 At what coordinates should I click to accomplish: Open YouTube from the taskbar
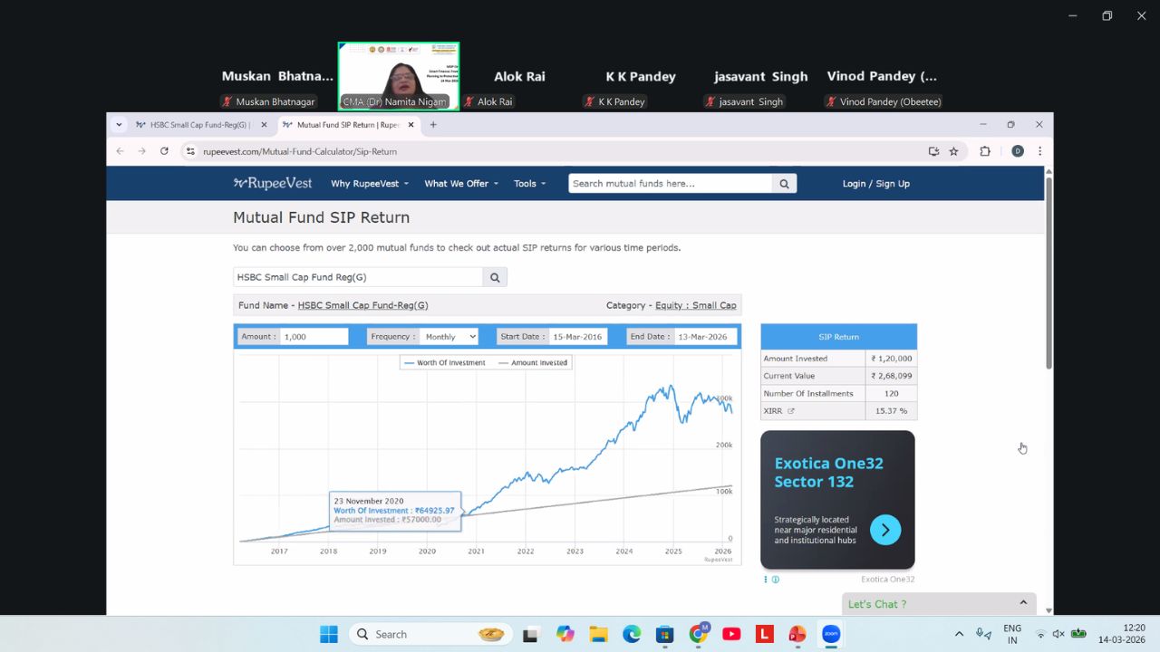tap(731, 634)
